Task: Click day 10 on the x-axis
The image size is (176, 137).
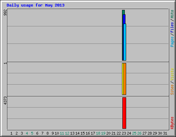Action: pyautogui.click(x=57, y=133)
